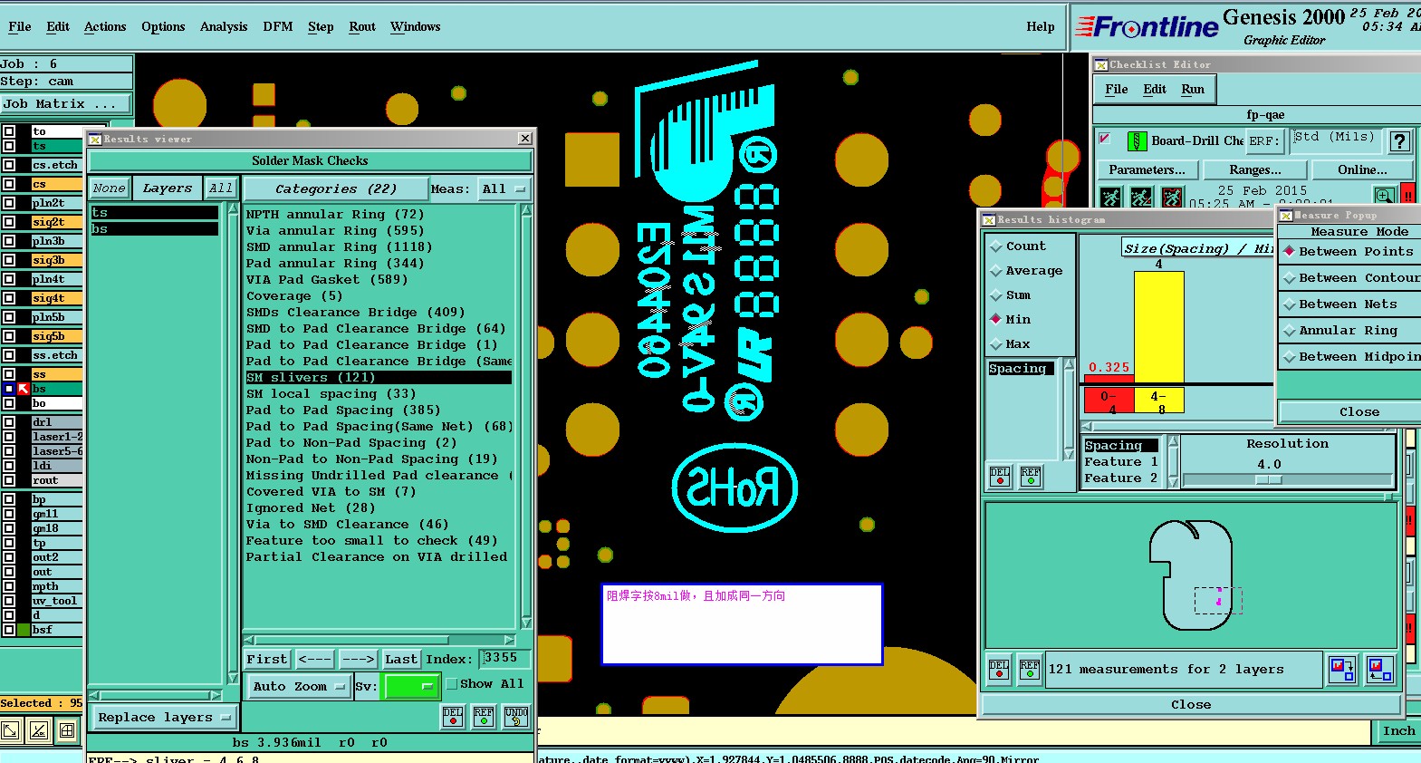The width and height of the screenshot is (1421, 763).
Task: Click the First result navigation button
Action: tap(267, 659)
